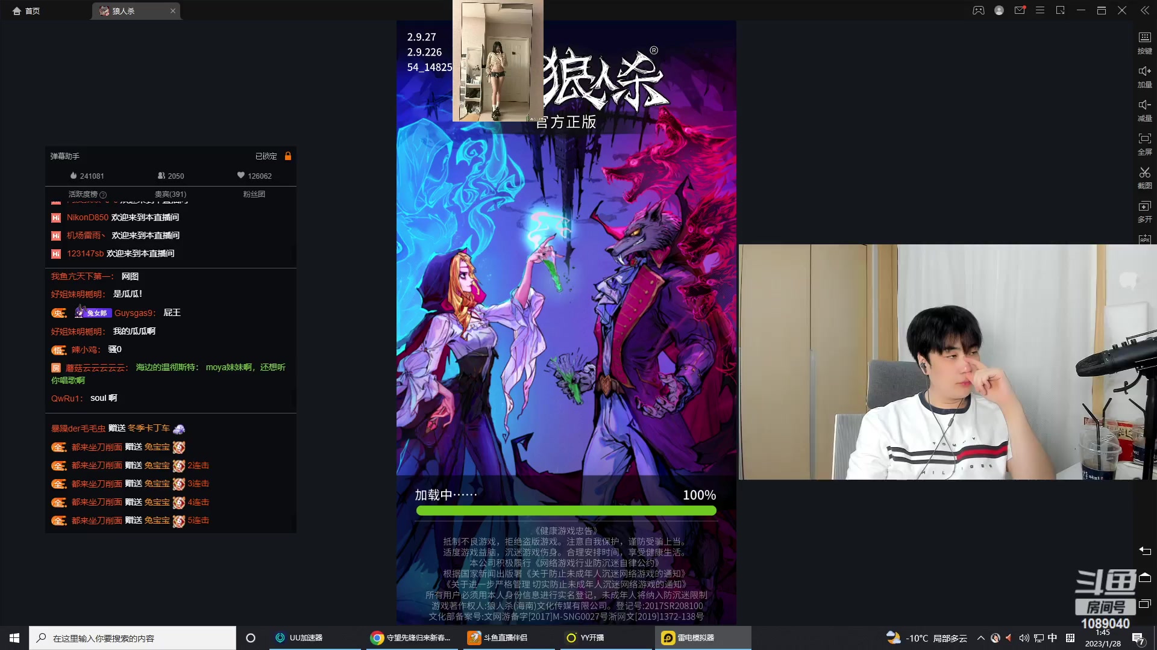Open the 多开 multi-instance tool
This screenshot has width=1157, height=650.
click(x=1144, y=212)
